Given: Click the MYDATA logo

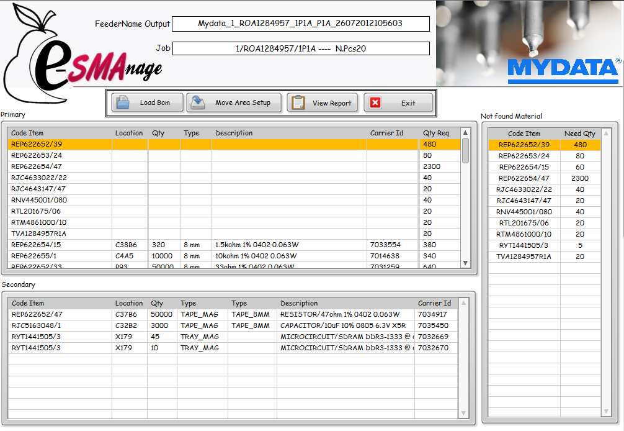Looking at the screenshot, I should (x=563, y=70).
